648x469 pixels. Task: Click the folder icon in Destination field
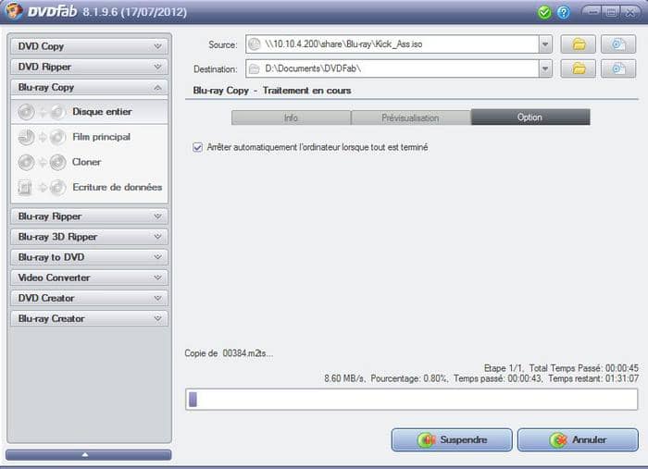pyautogui.click(x=255, y=68)
